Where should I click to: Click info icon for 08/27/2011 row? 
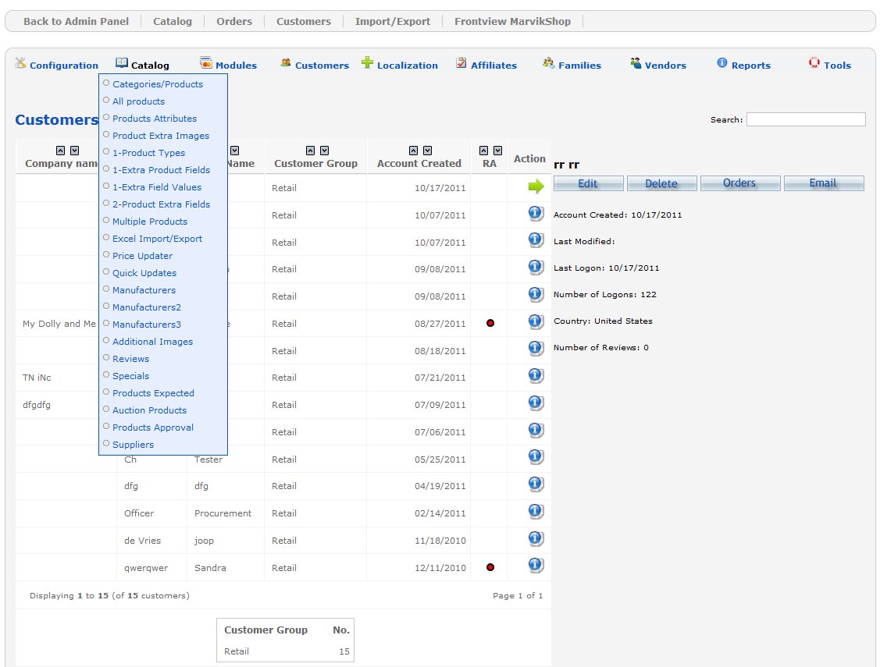point(536,321)
